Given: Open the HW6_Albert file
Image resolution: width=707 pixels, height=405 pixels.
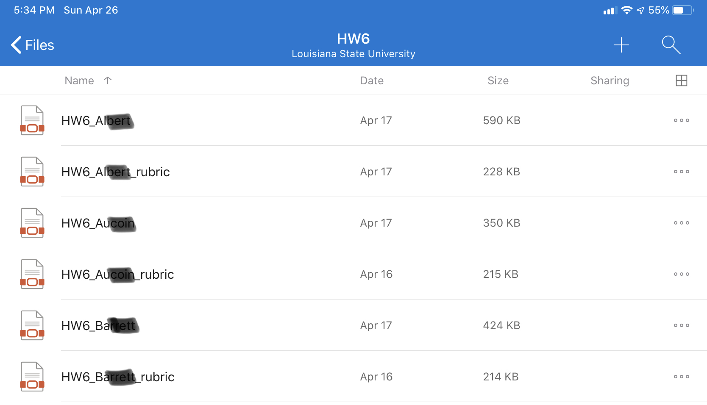Looking at the screenshot, I should tap(353, 120).
